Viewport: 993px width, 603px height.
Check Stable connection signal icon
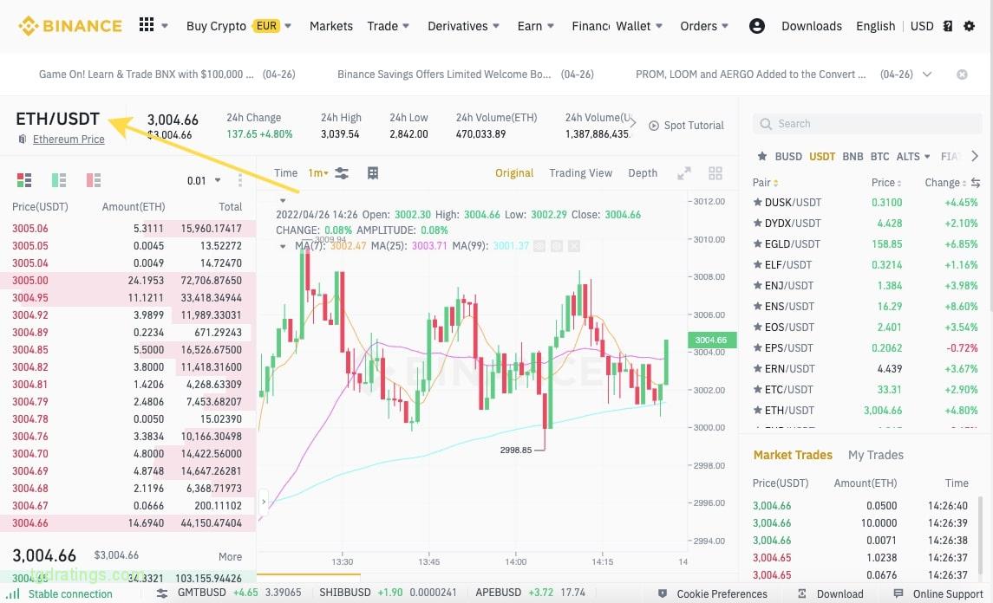click(13, 593)
